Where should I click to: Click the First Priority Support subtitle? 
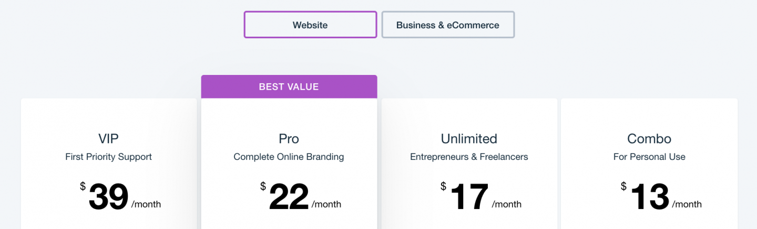coord(109,157)
